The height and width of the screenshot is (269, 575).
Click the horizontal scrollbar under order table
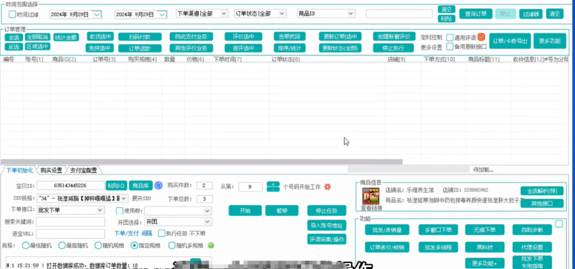tap(201, 162)
